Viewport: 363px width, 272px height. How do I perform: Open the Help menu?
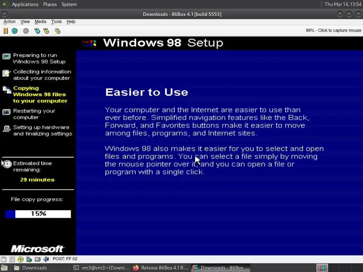[x=71, y=22]
